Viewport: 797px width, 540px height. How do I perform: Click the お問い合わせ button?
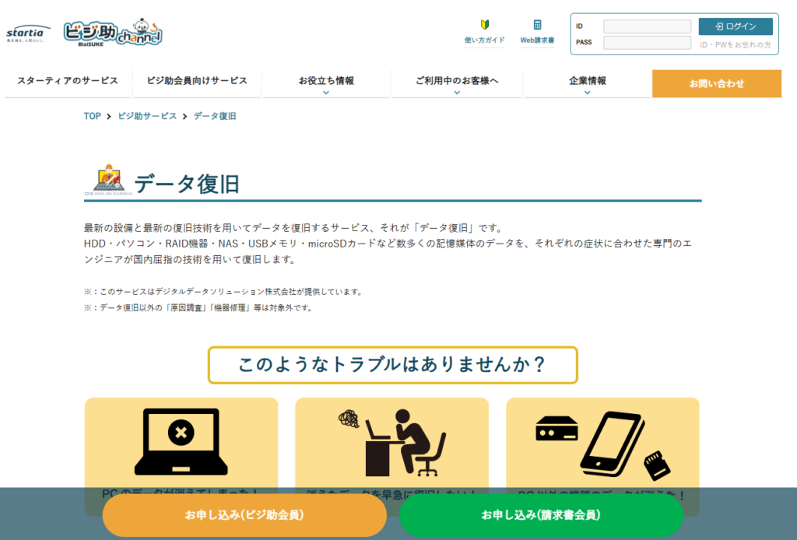716,84
